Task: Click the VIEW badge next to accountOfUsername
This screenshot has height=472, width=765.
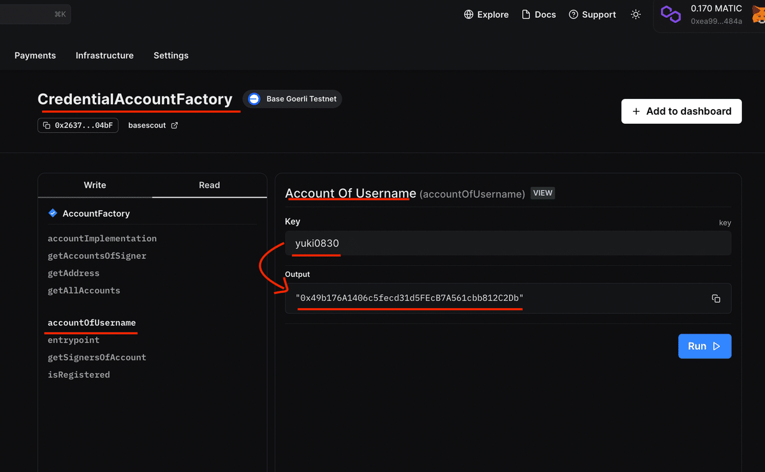Action: click(543, 193)
